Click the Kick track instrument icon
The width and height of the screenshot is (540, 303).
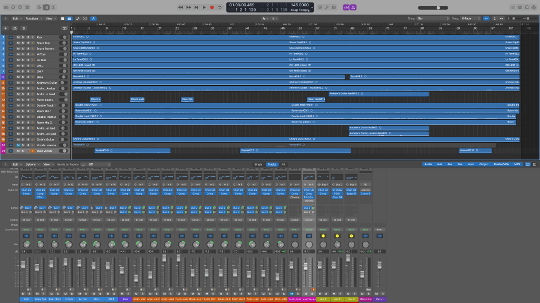tap(11, 37)
